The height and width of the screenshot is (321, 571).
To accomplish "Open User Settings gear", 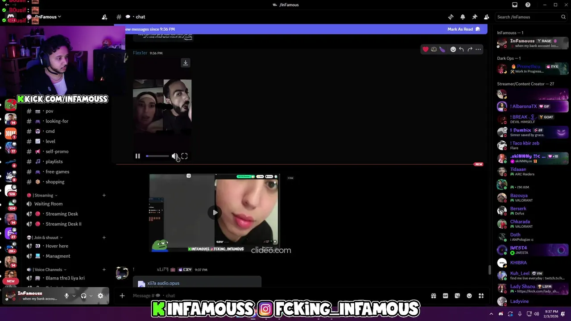I will click(100, 296).
